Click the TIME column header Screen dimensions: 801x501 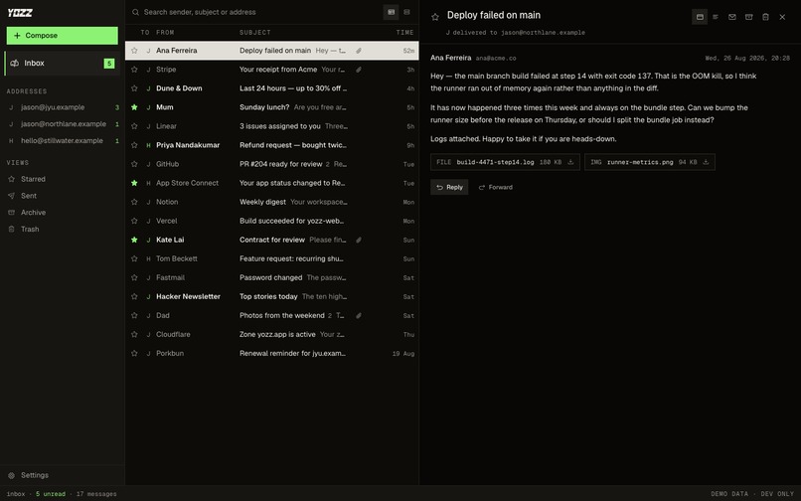click(404, 32)
